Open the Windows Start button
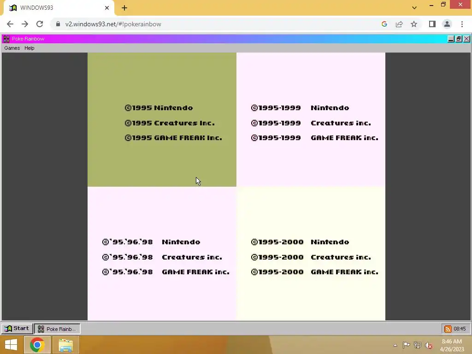This screenshot has width=472, height=354. coord(11,345)
